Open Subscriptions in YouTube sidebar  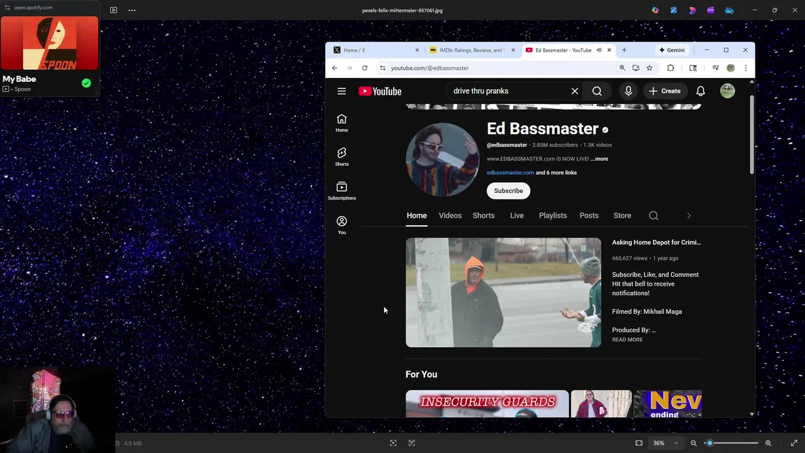click(341, 191)
